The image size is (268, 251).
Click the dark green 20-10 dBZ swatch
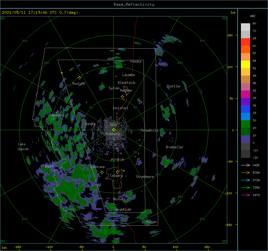click(x=245, y=132)
